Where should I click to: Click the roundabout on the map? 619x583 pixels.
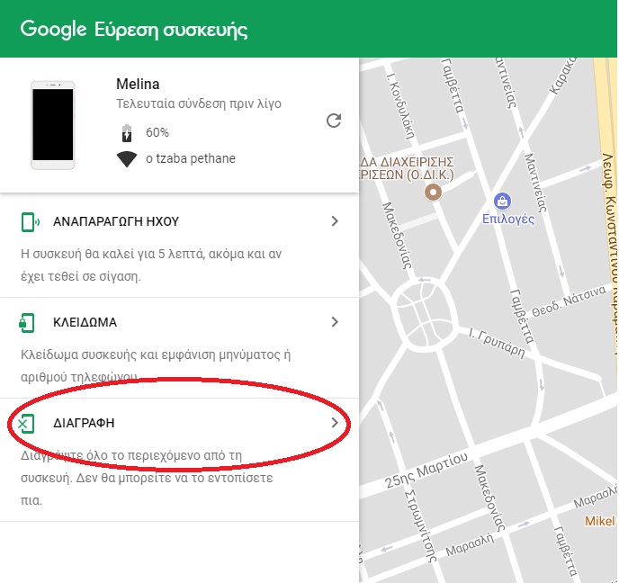click(425, 315)
